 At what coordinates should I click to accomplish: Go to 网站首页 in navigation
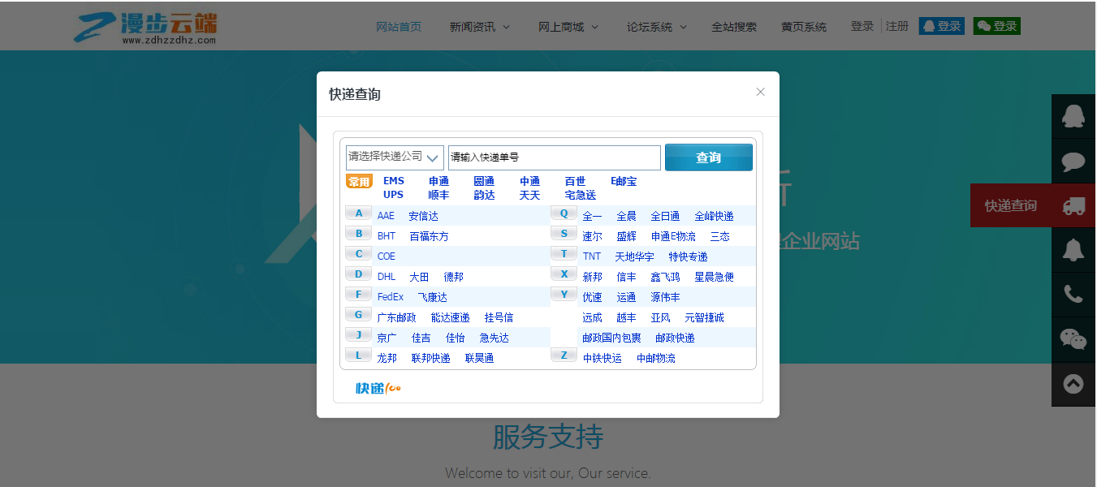pos(399,27)
